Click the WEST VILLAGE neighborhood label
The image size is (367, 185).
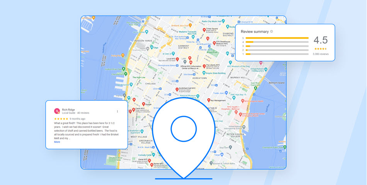[139, 137]
